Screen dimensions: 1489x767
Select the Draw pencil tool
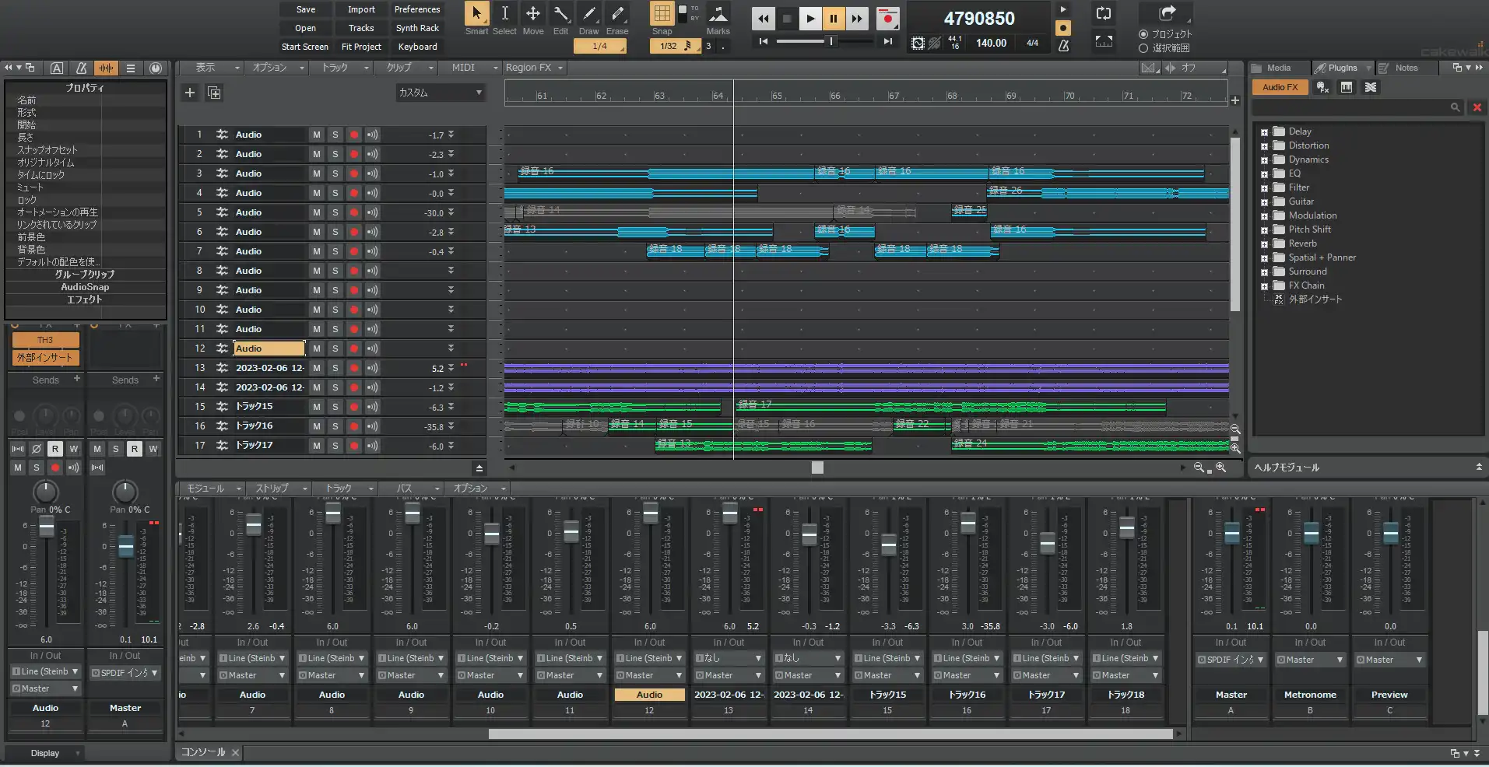(589, 14)
